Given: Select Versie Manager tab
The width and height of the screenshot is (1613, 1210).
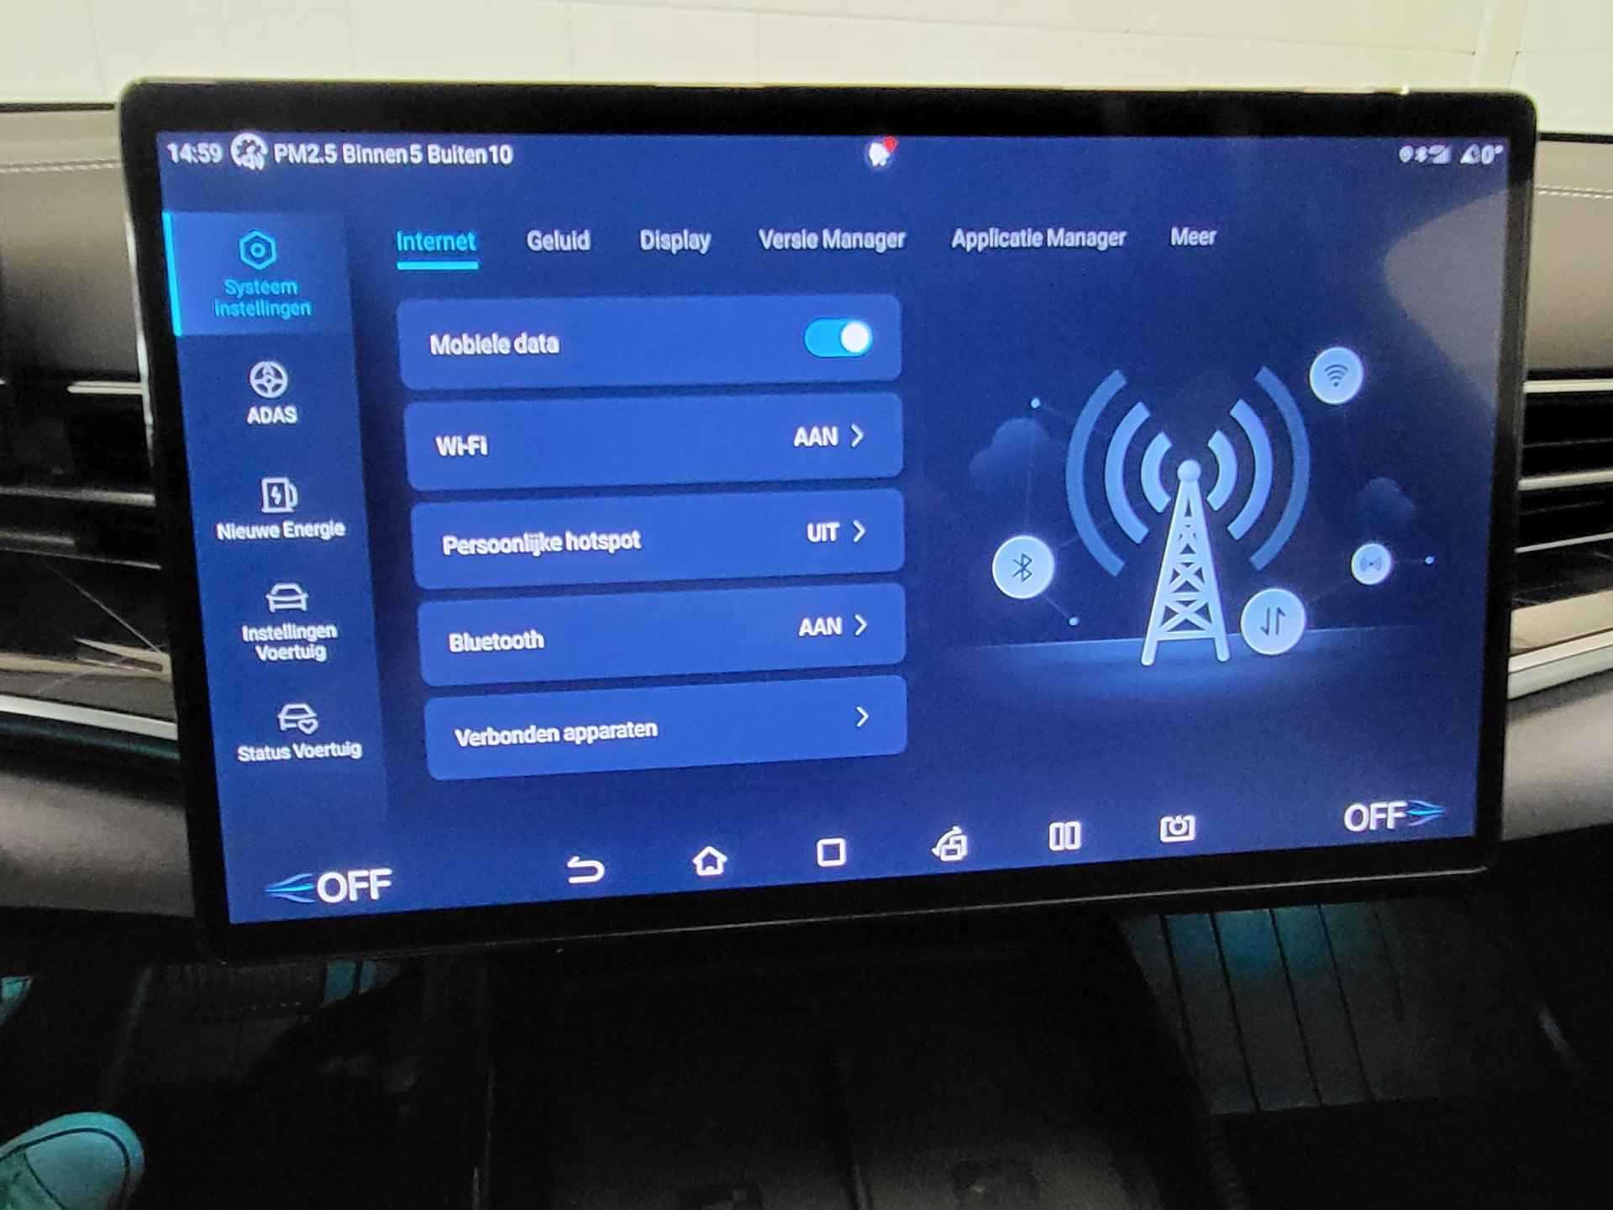Looking at the screenshot, I should (832, 241).
